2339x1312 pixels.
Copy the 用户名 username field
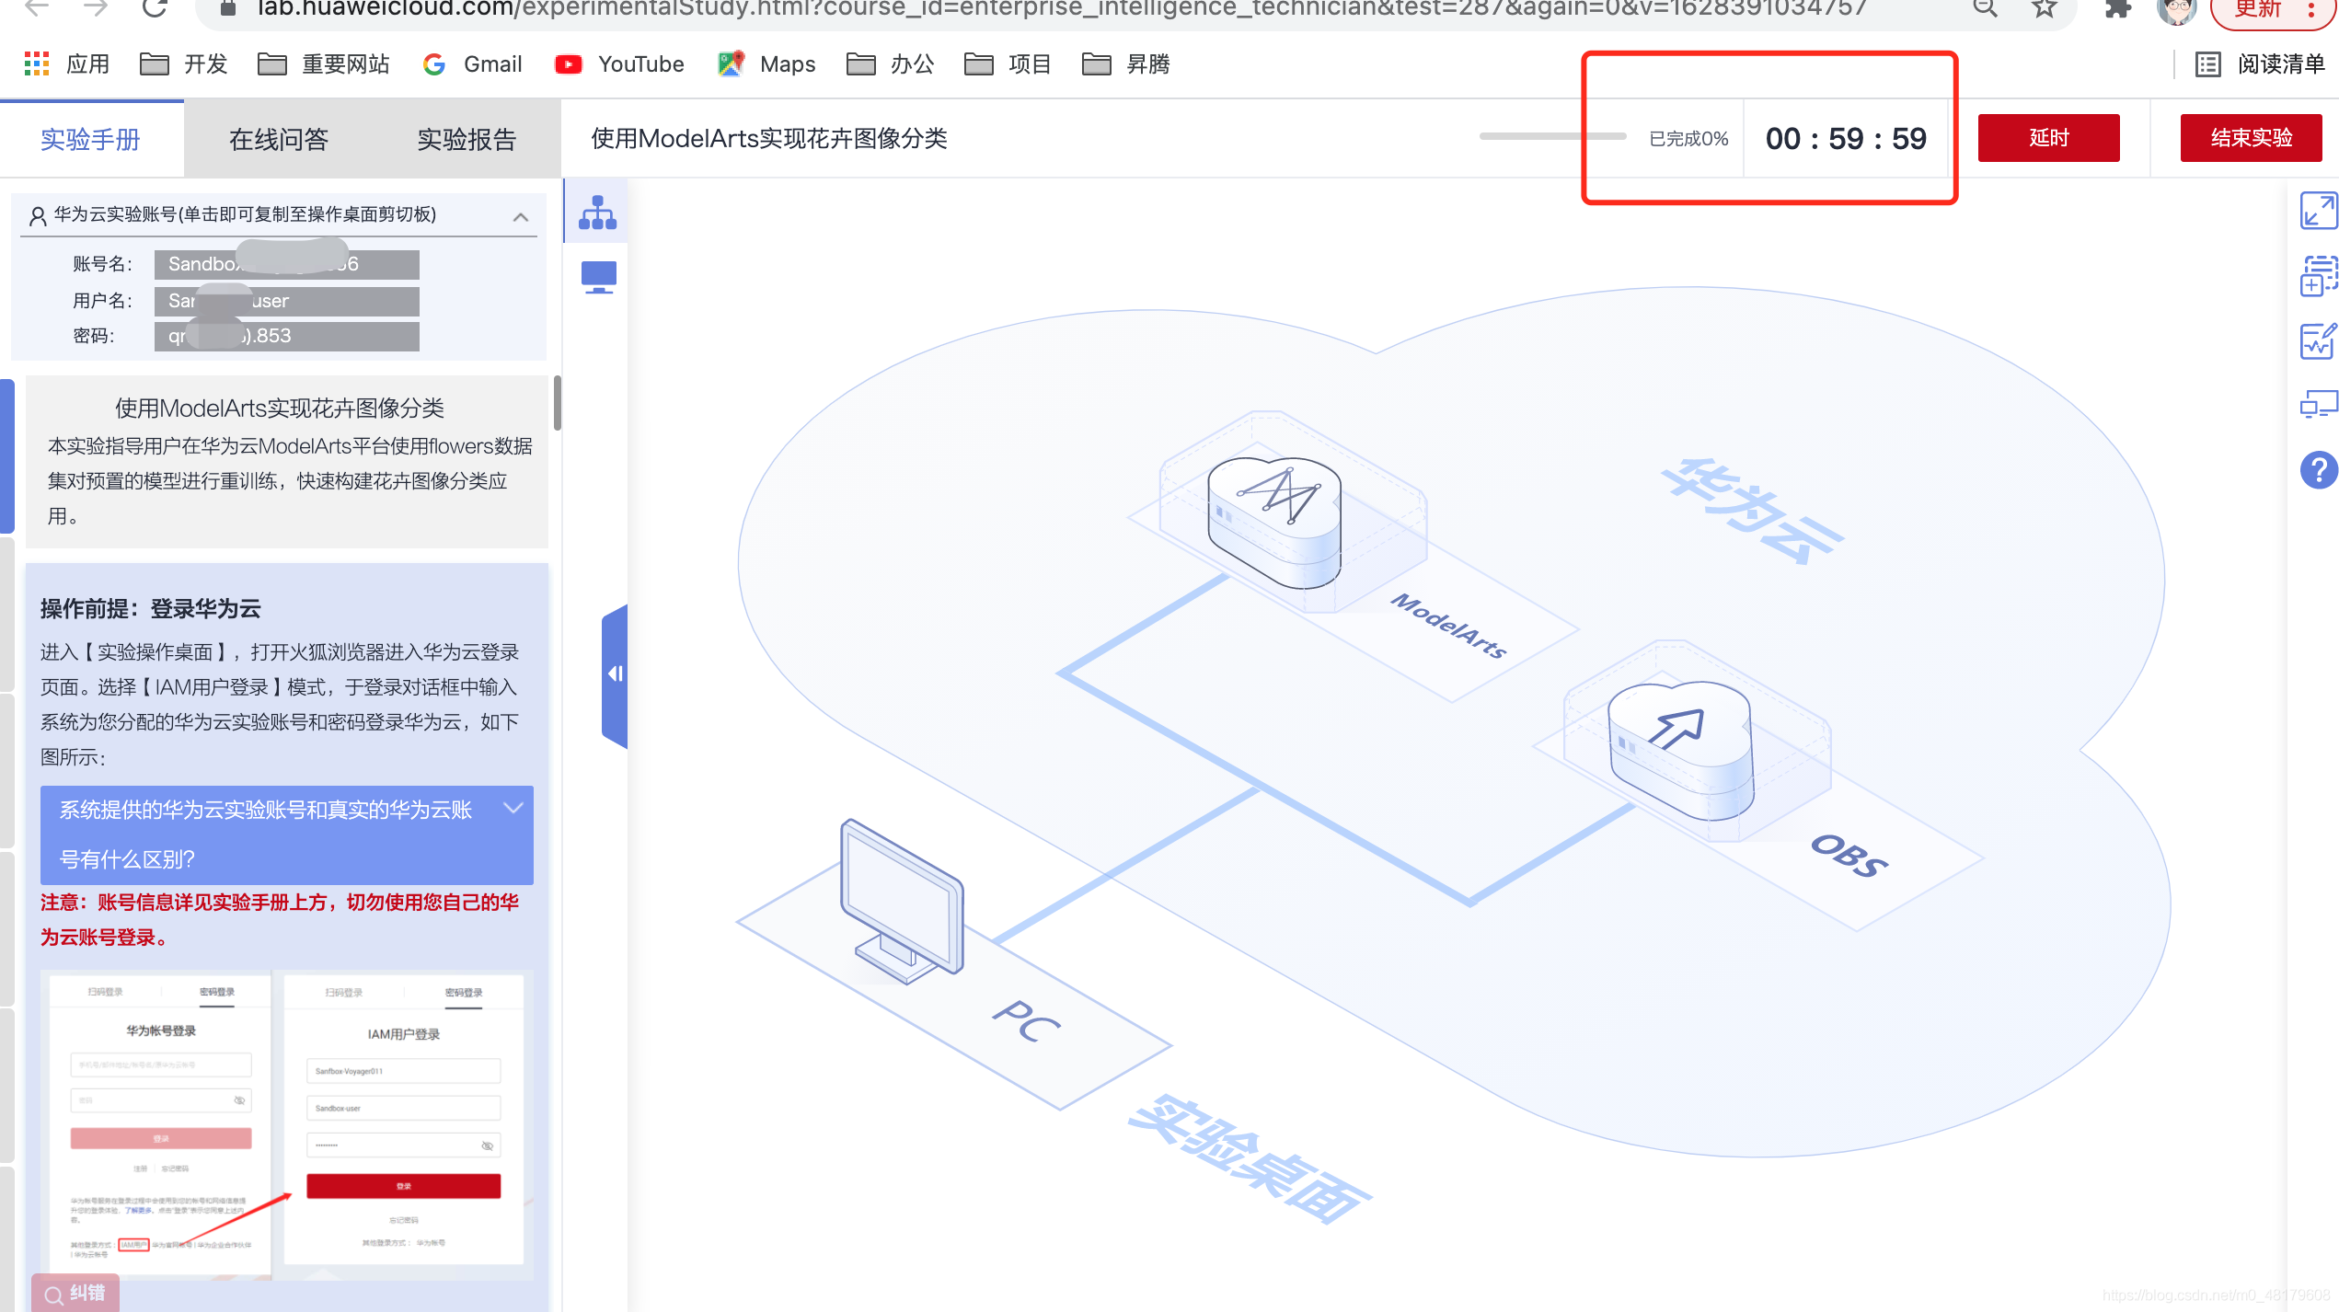point(287,301)
